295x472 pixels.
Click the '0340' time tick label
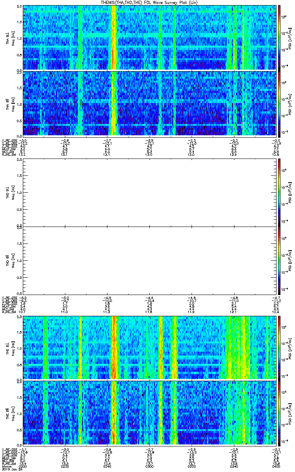point(234,466)
